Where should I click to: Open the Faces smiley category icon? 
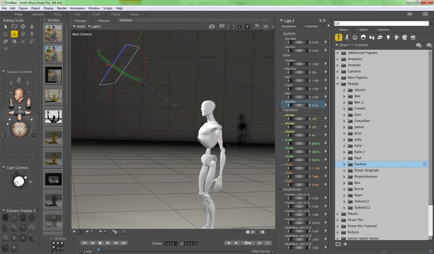pos(355,37)
